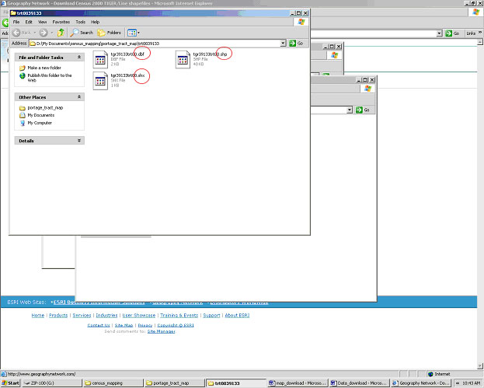Collapse the File and Folder Tasks panel
This screenshot has height=388, width=484.
coord(79,57)
